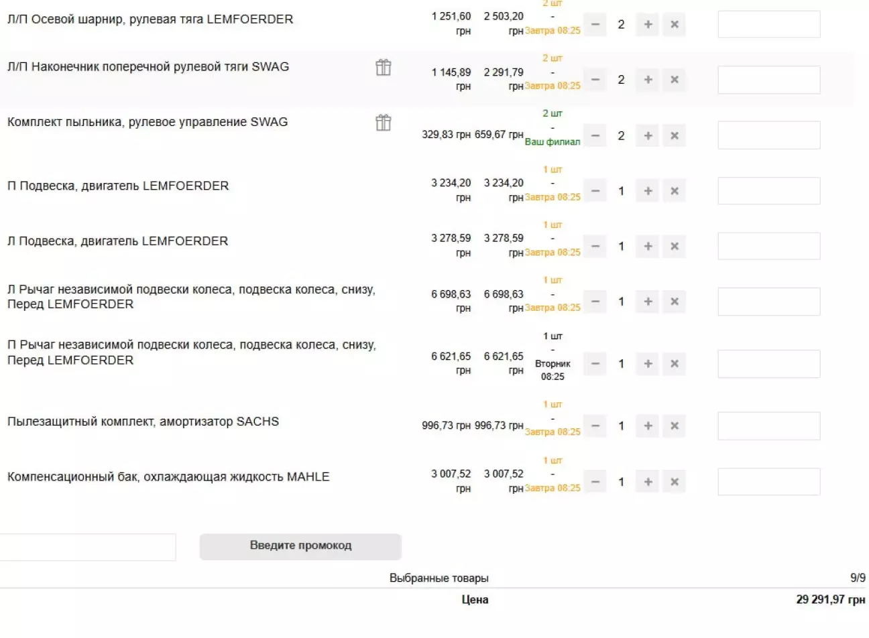Screen dimensions: 869x638
Task: Open Пылезащитный комплект, амортизатор SACHS product
Action: [x=143, y=422]
